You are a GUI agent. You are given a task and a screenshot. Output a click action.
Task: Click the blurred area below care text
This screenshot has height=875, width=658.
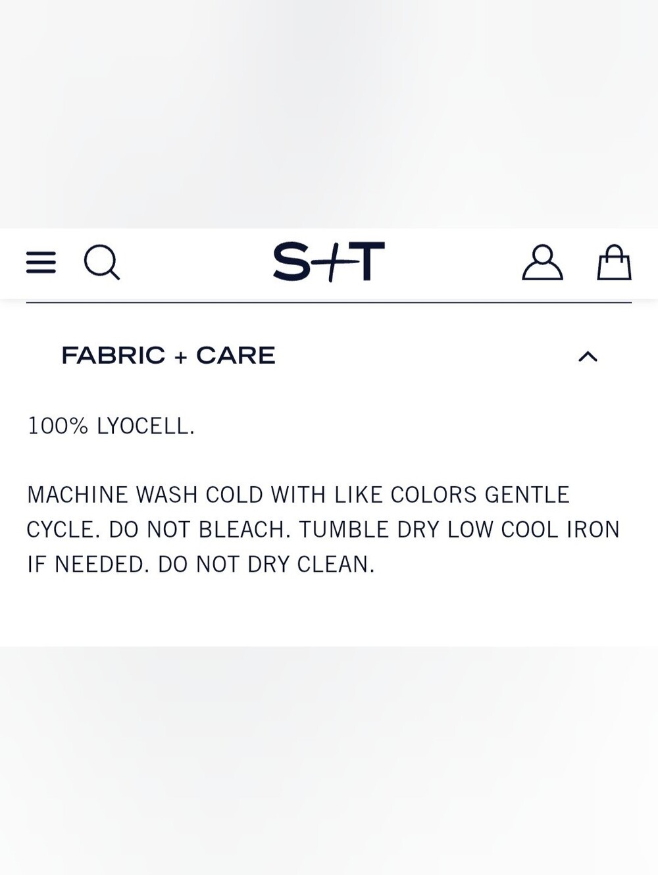point(329,761)
